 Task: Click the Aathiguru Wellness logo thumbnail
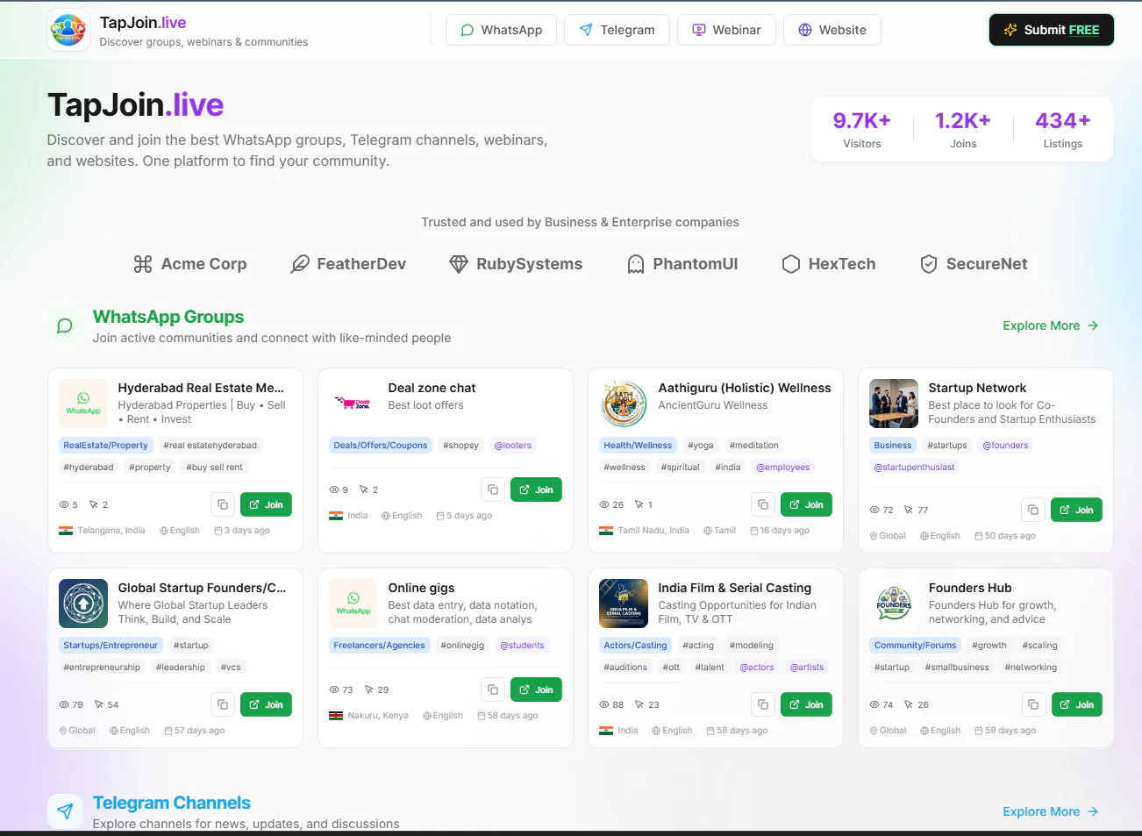[x=623, y=404]
